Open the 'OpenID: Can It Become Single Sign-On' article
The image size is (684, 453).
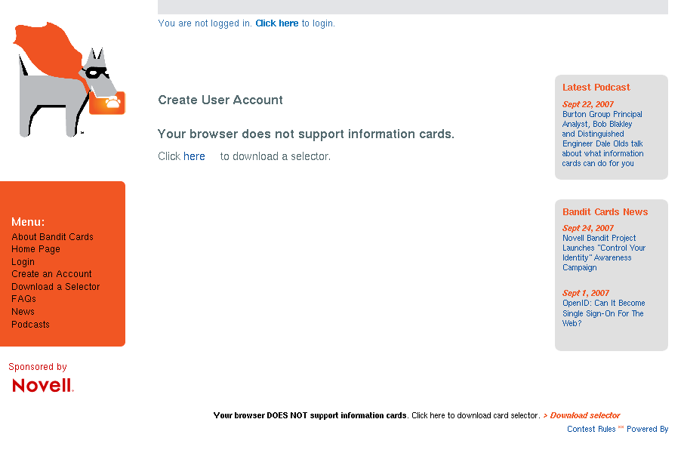pos(603,313)
